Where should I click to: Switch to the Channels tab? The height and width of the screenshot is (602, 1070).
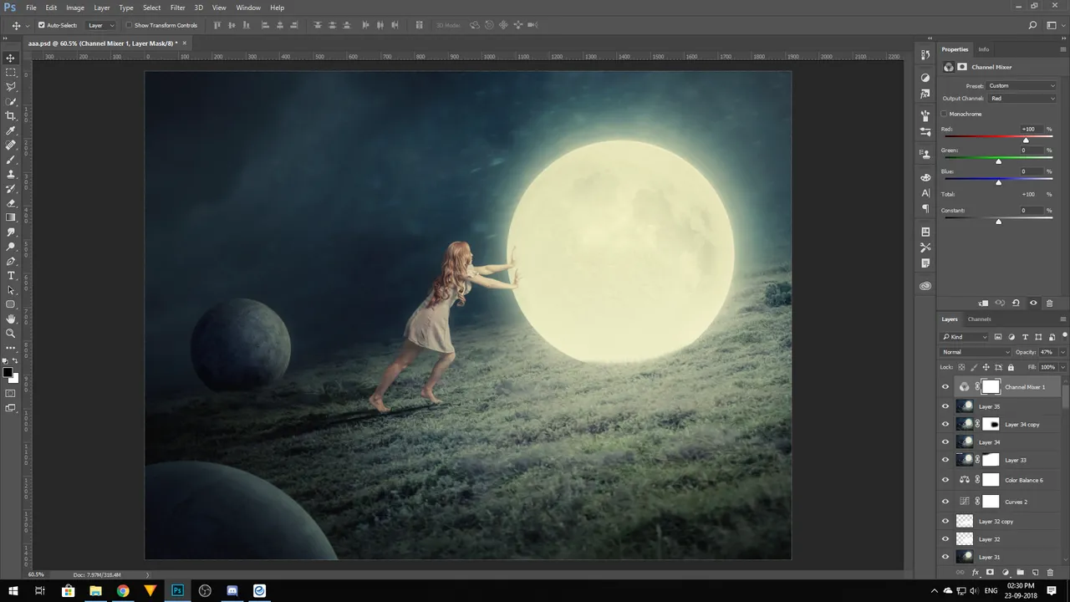tap(979, 319)
